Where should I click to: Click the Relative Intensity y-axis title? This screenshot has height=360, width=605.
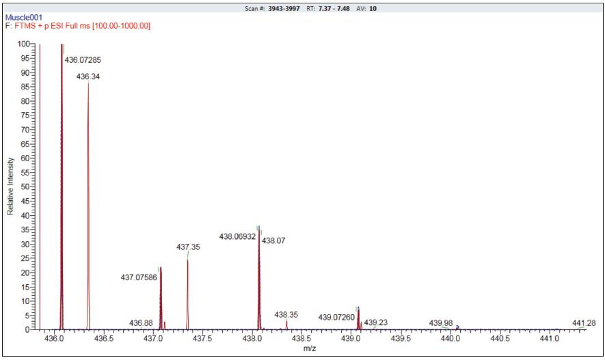coord(10,186)
